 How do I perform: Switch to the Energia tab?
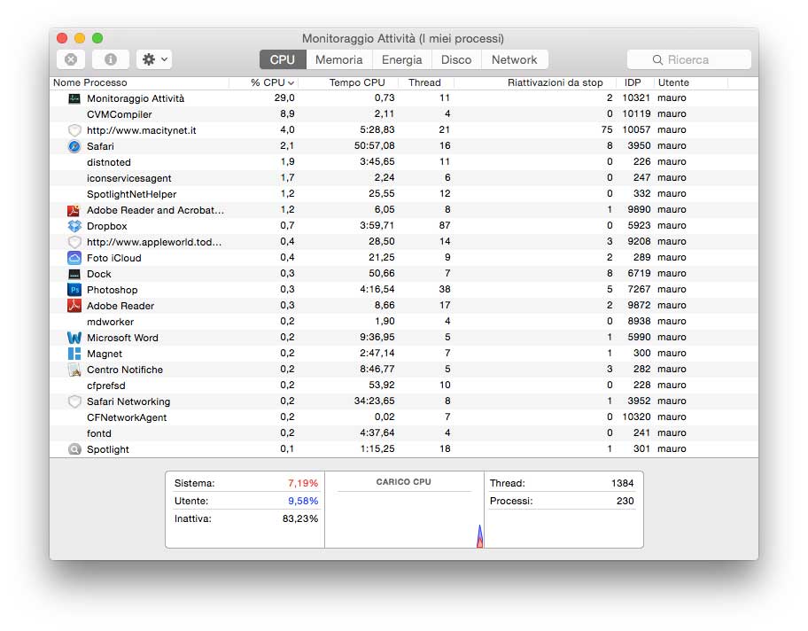click(x=402, y=59)
